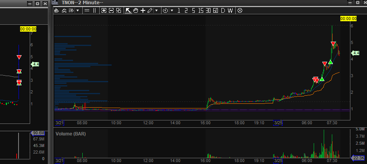The height and width of the screenshot is (164, 367).
Task: Switch chart to Weekly (W) interval
Action: pyautogui.click(x=230, y=10)
